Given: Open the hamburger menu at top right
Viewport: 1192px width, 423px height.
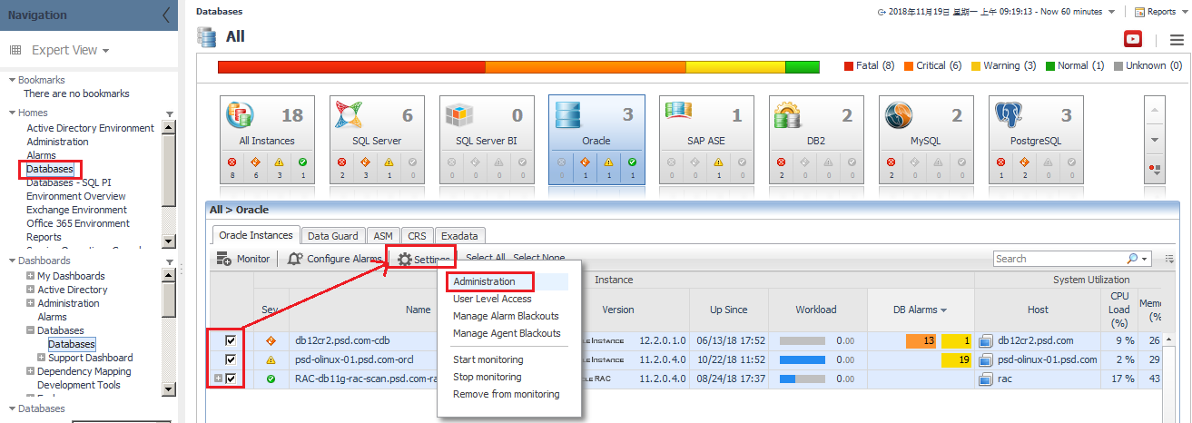Looking at the screenshot, I should click(x=1177, y=40).
